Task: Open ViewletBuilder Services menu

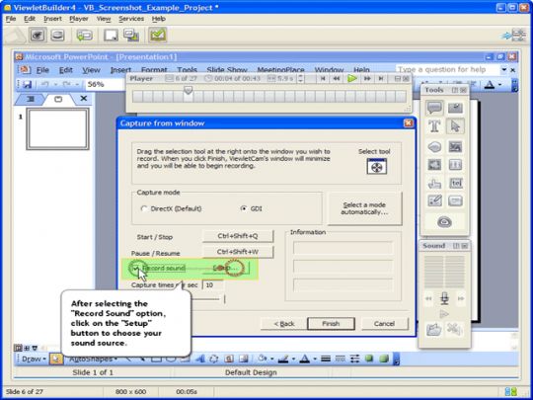Action: click(x=131, y=19)
